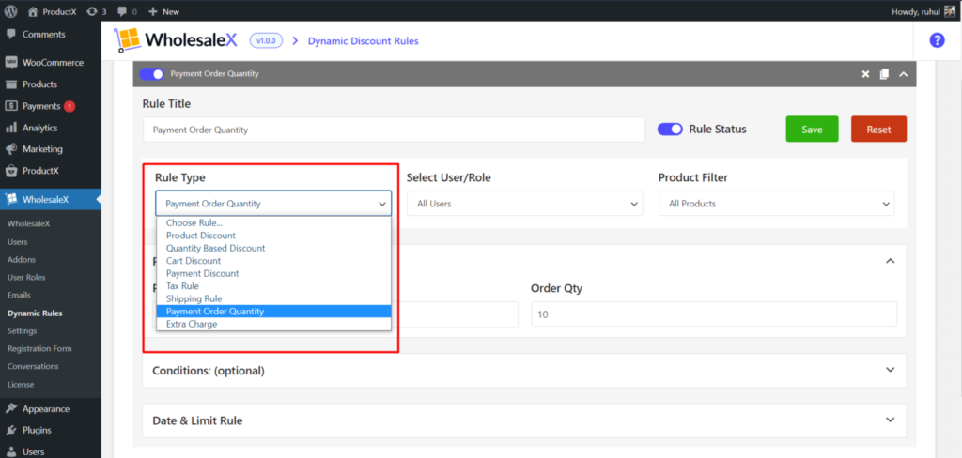This screenshot has height=458, width=962.
Task: Click the v1.0.0 version badge
Action: (x=267, y=40)
